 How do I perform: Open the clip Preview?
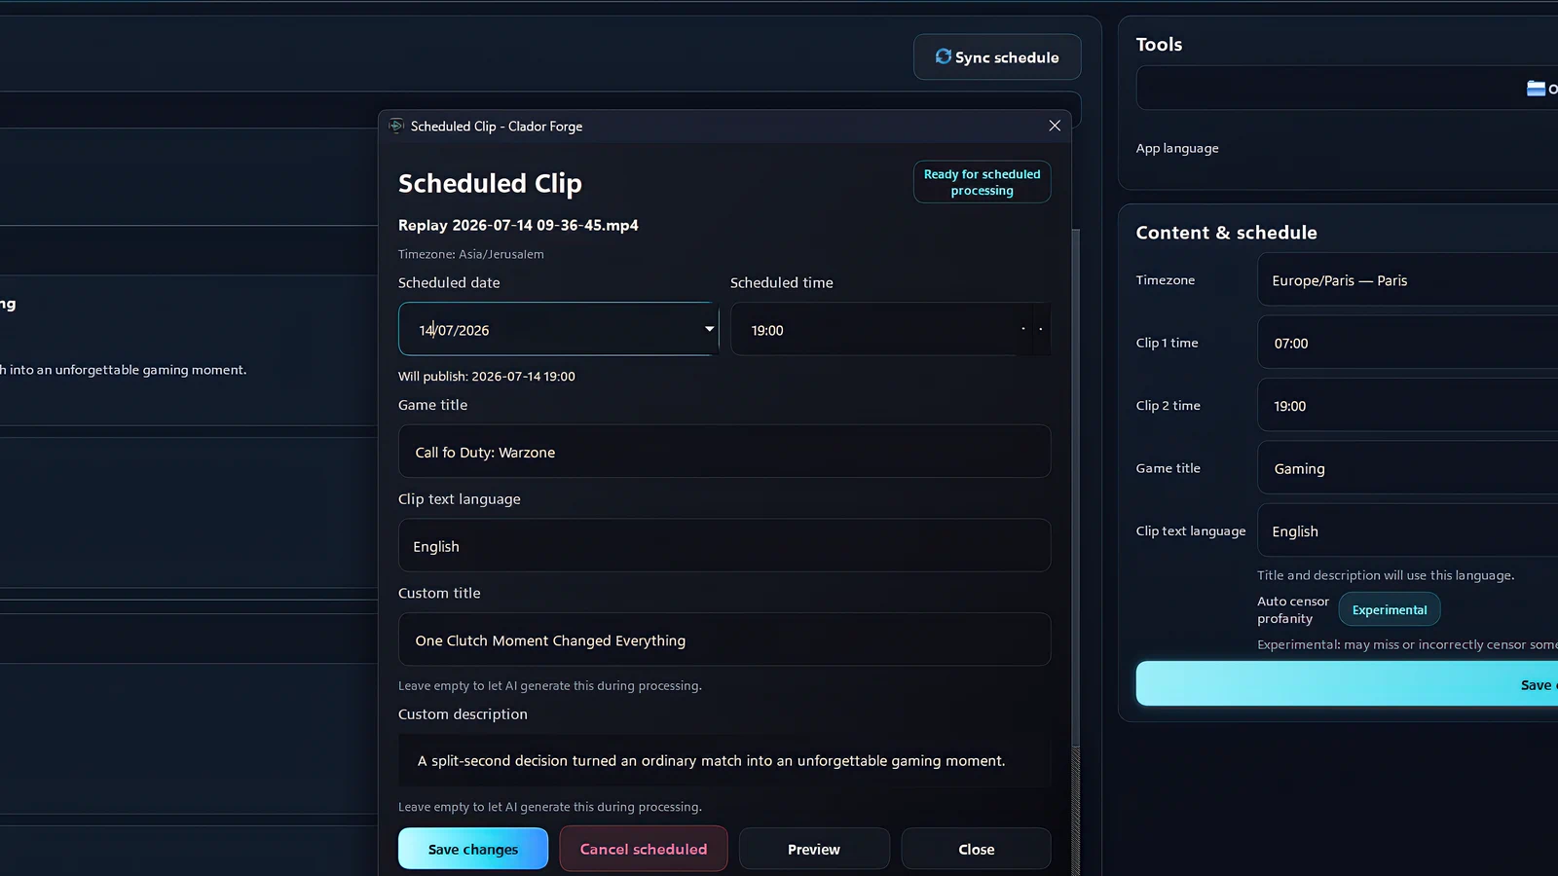pos(814,849)
